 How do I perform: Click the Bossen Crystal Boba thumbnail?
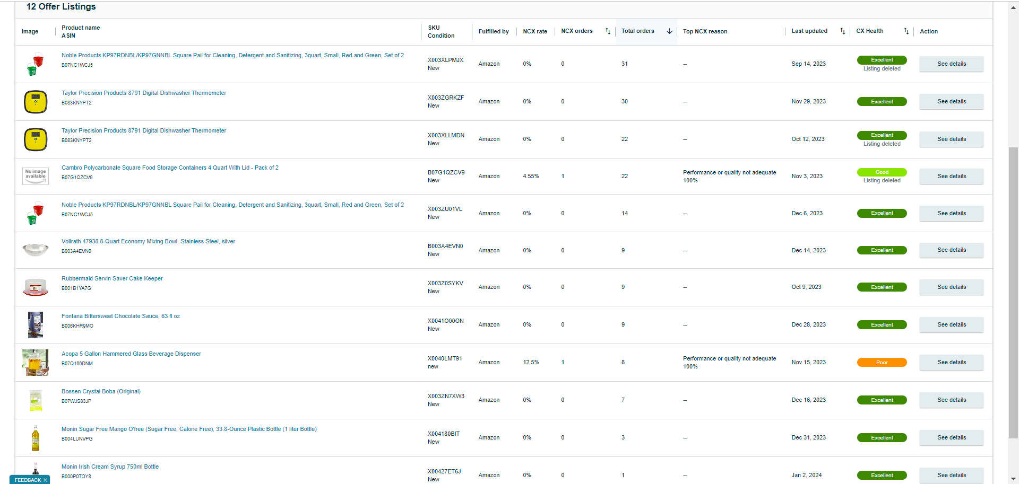36,400
